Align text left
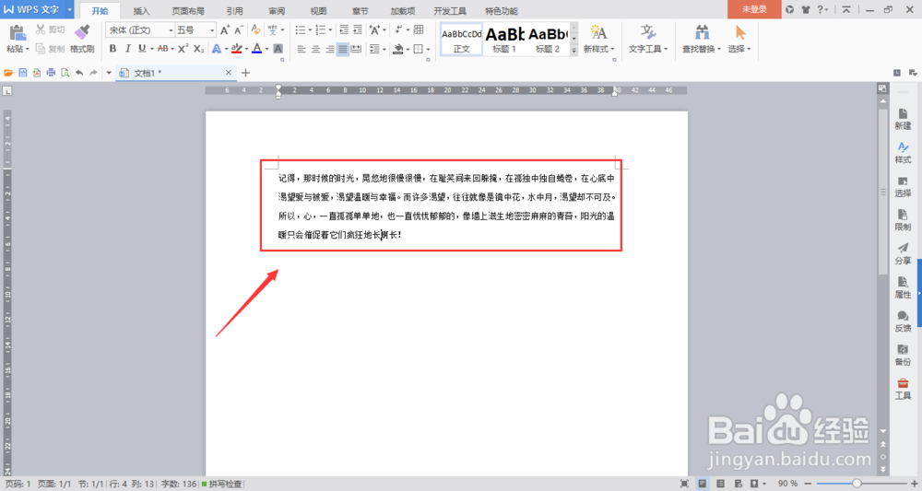Viewport: 922px width, 491px height. (301, 49)
